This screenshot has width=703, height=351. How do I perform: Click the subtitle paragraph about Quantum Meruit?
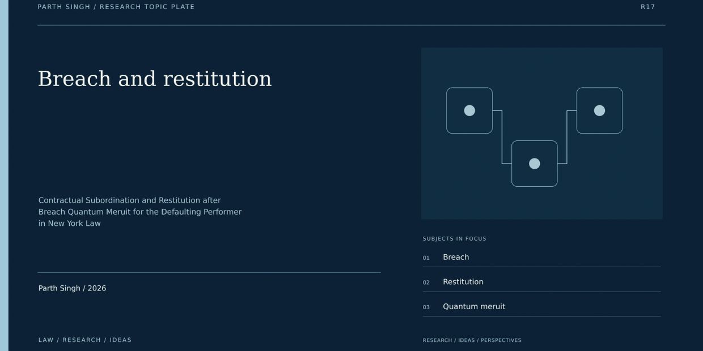(140, 212)
